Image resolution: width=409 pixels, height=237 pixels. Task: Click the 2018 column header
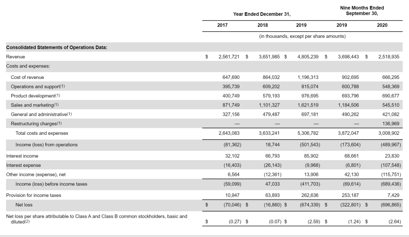coord(262,25)
